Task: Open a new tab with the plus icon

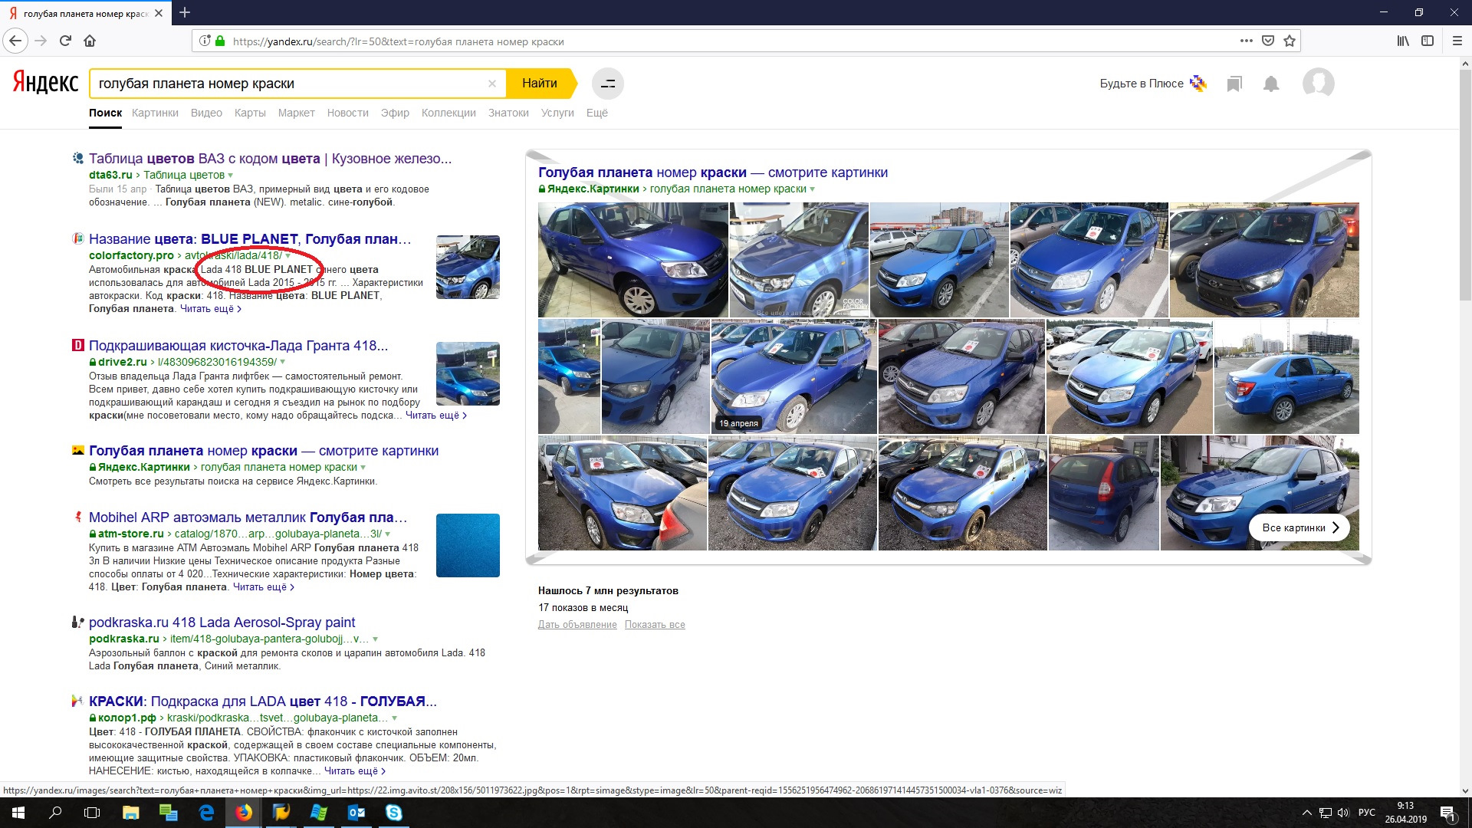Action: tap(185, 12)
